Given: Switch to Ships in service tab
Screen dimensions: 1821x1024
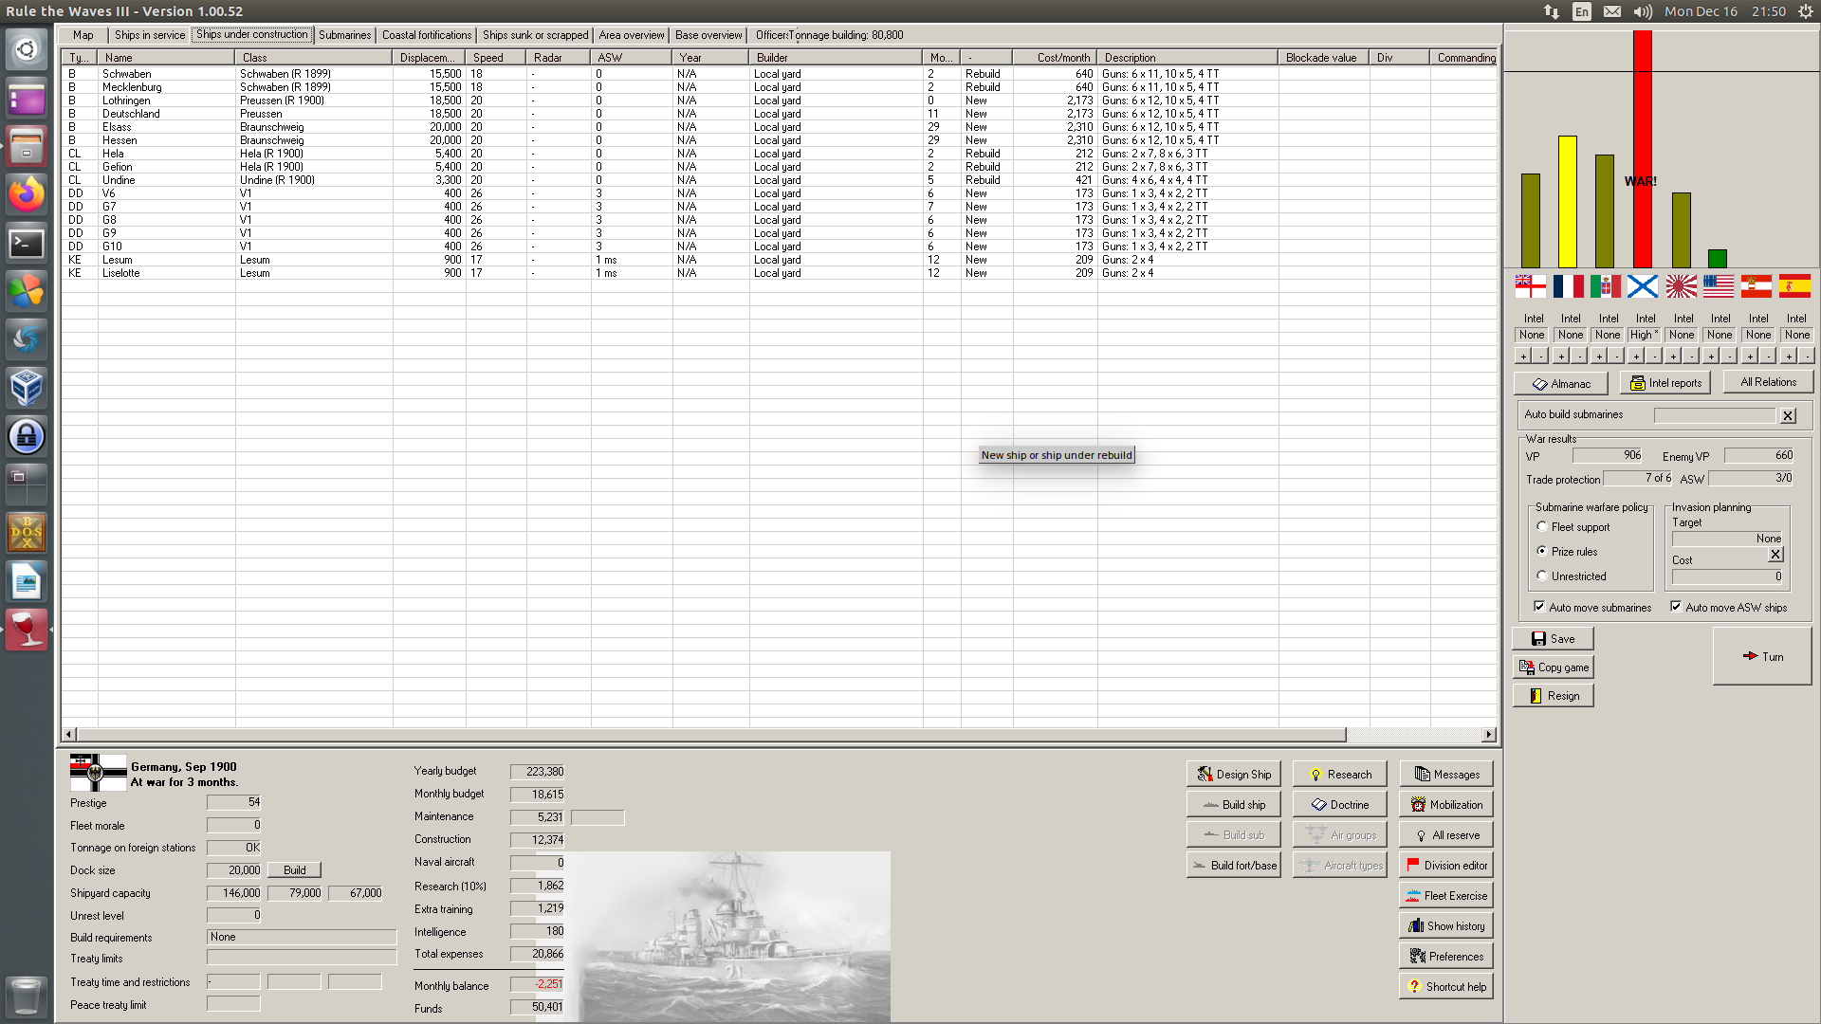Looking at the screenshot, I should [150, 35].
